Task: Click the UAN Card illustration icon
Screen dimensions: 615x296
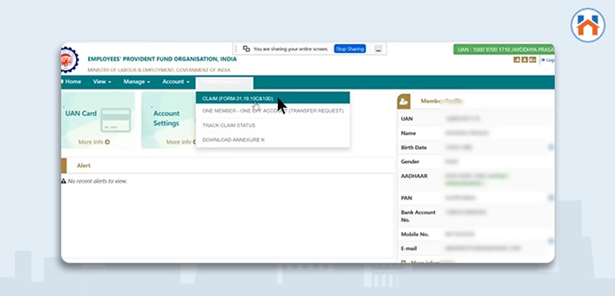Action: pyautogui.click(x=115, y=120)
